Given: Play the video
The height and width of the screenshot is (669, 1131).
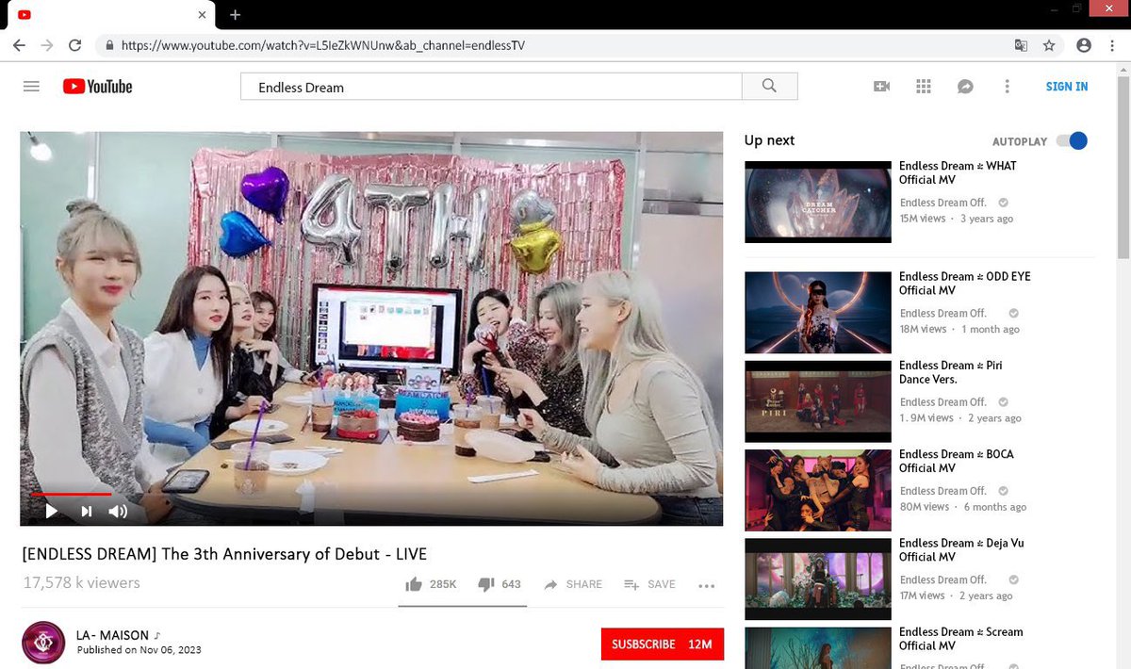Looking at the screenshot, I should (51, 512).
